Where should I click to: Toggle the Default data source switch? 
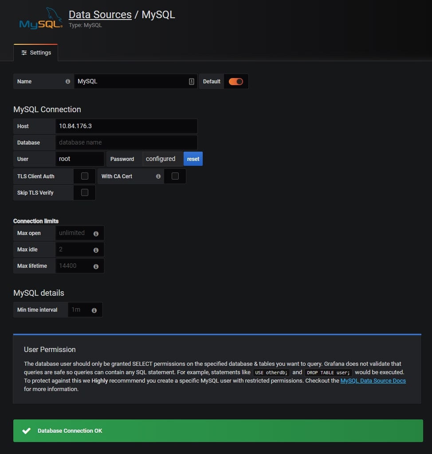(x=236, y=82)
